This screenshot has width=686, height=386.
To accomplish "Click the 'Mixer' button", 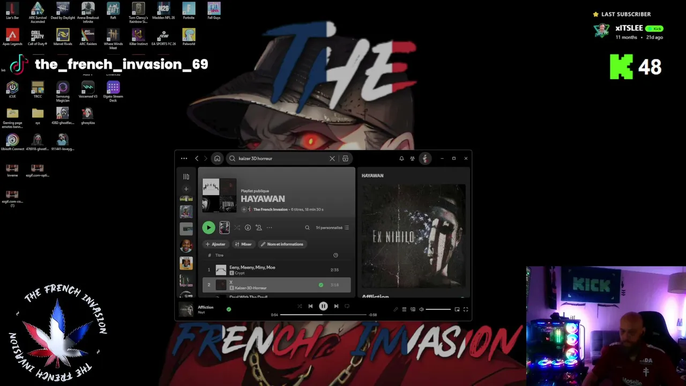I will click(x=243, y=244).
